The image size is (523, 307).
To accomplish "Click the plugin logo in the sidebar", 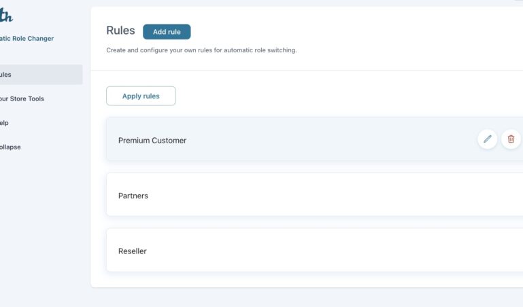I will click(6, 16).
